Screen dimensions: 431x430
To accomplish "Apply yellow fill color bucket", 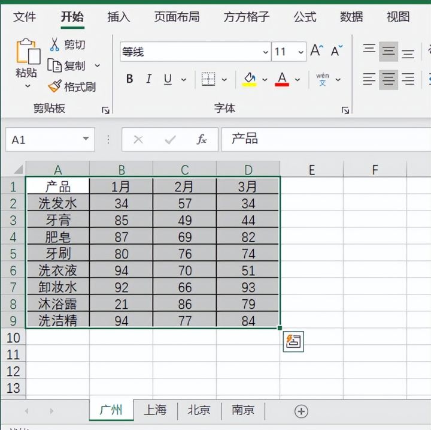I will (249, 79).
